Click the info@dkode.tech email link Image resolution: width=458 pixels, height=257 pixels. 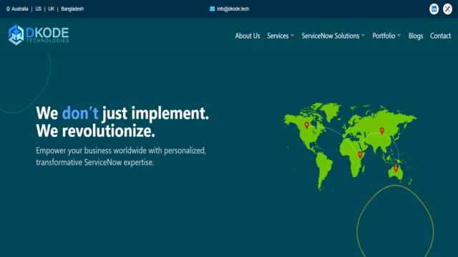(x=233, y=9)
